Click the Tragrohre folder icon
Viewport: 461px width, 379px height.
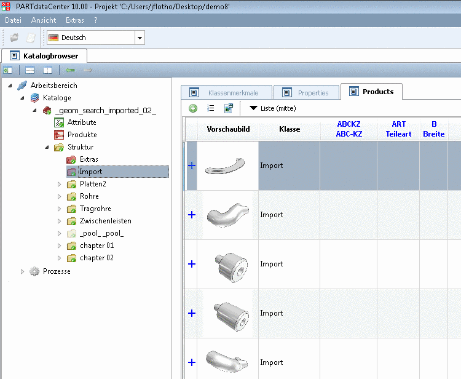[x=71, y=209]
